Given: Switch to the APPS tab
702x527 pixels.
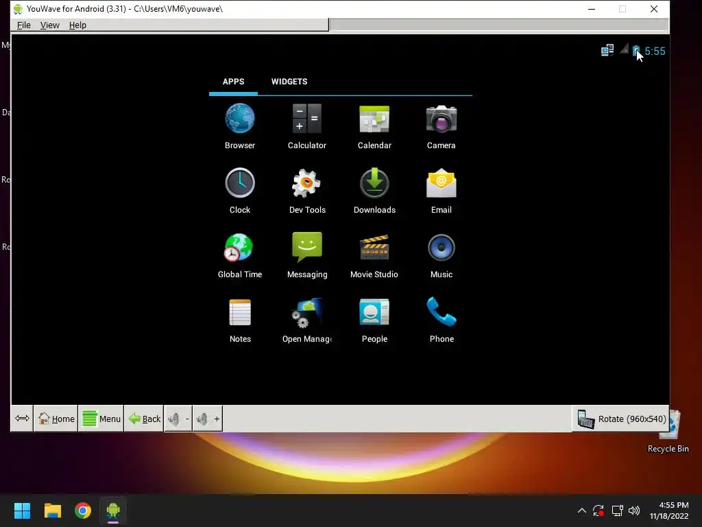Looking at the screenshot, I should (233, 82).
